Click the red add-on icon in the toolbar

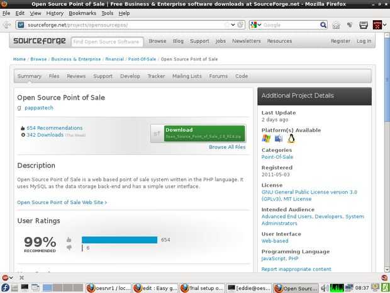[377, 25]
